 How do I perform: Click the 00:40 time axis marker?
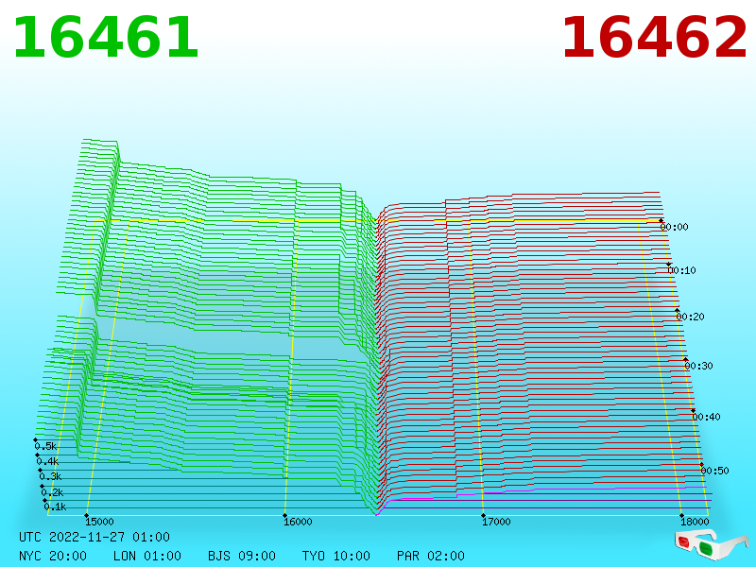[x=706, y=417]
